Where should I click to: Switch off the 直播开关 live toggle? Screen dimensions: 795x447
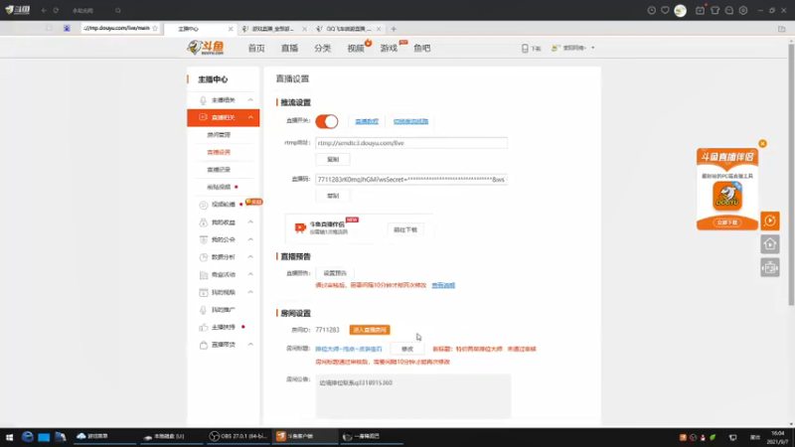tap(327, 121)
